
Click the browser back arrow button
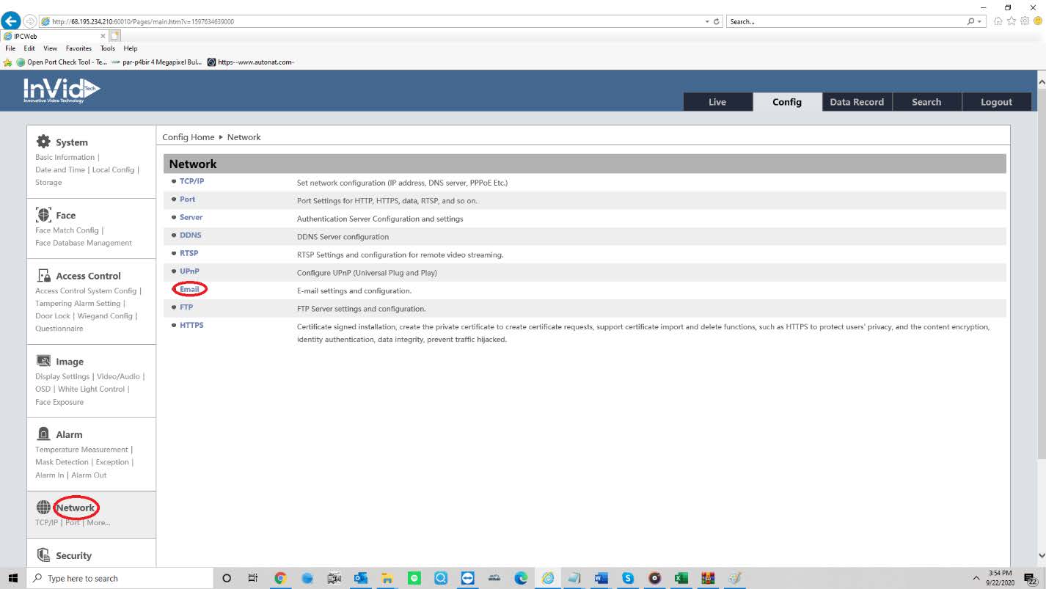click(11, 21)
